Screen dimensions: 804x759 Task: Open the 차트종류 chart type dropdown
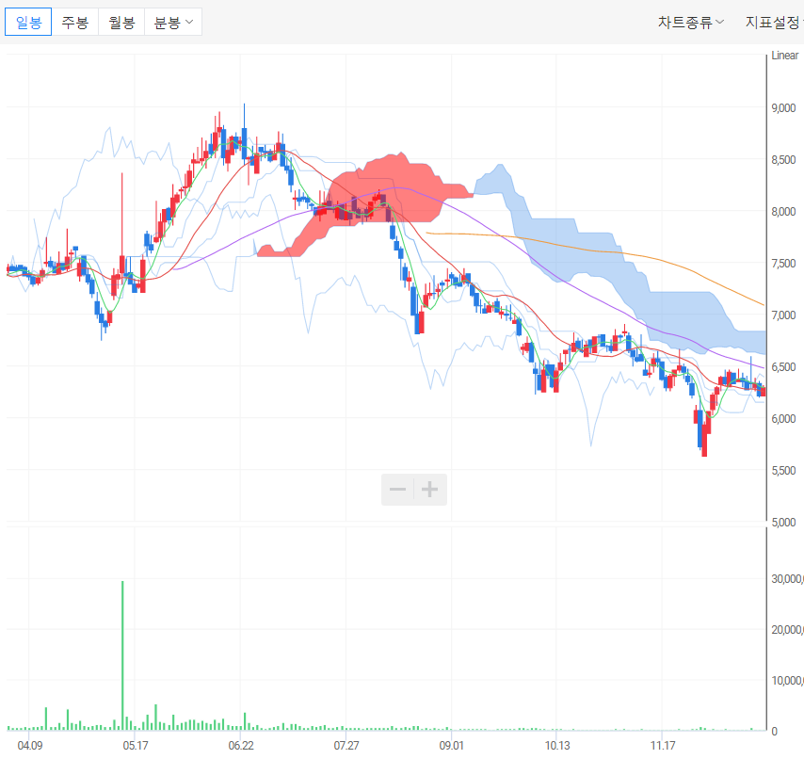(691, 22)
